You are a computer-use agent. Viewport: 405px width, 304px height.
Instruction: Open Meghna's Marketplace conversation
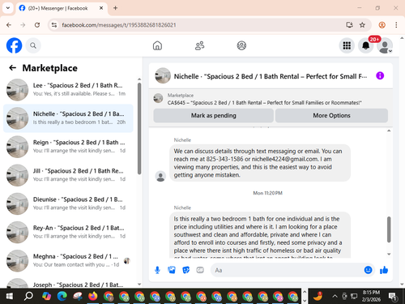[68, 260]
